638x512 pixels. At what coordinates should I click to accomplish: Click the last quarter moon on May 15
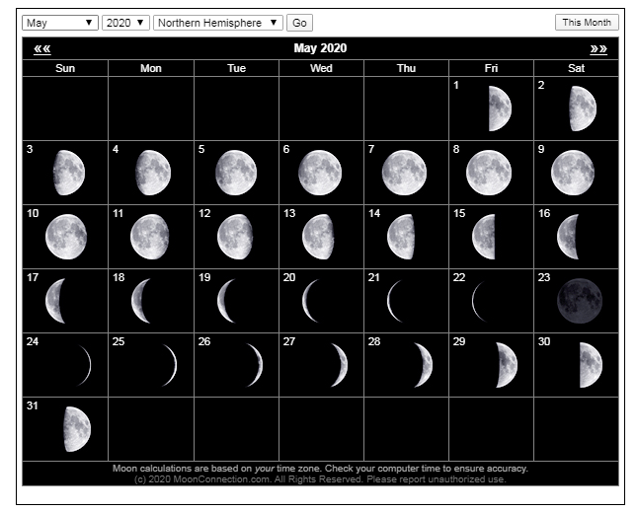(484, 237)
